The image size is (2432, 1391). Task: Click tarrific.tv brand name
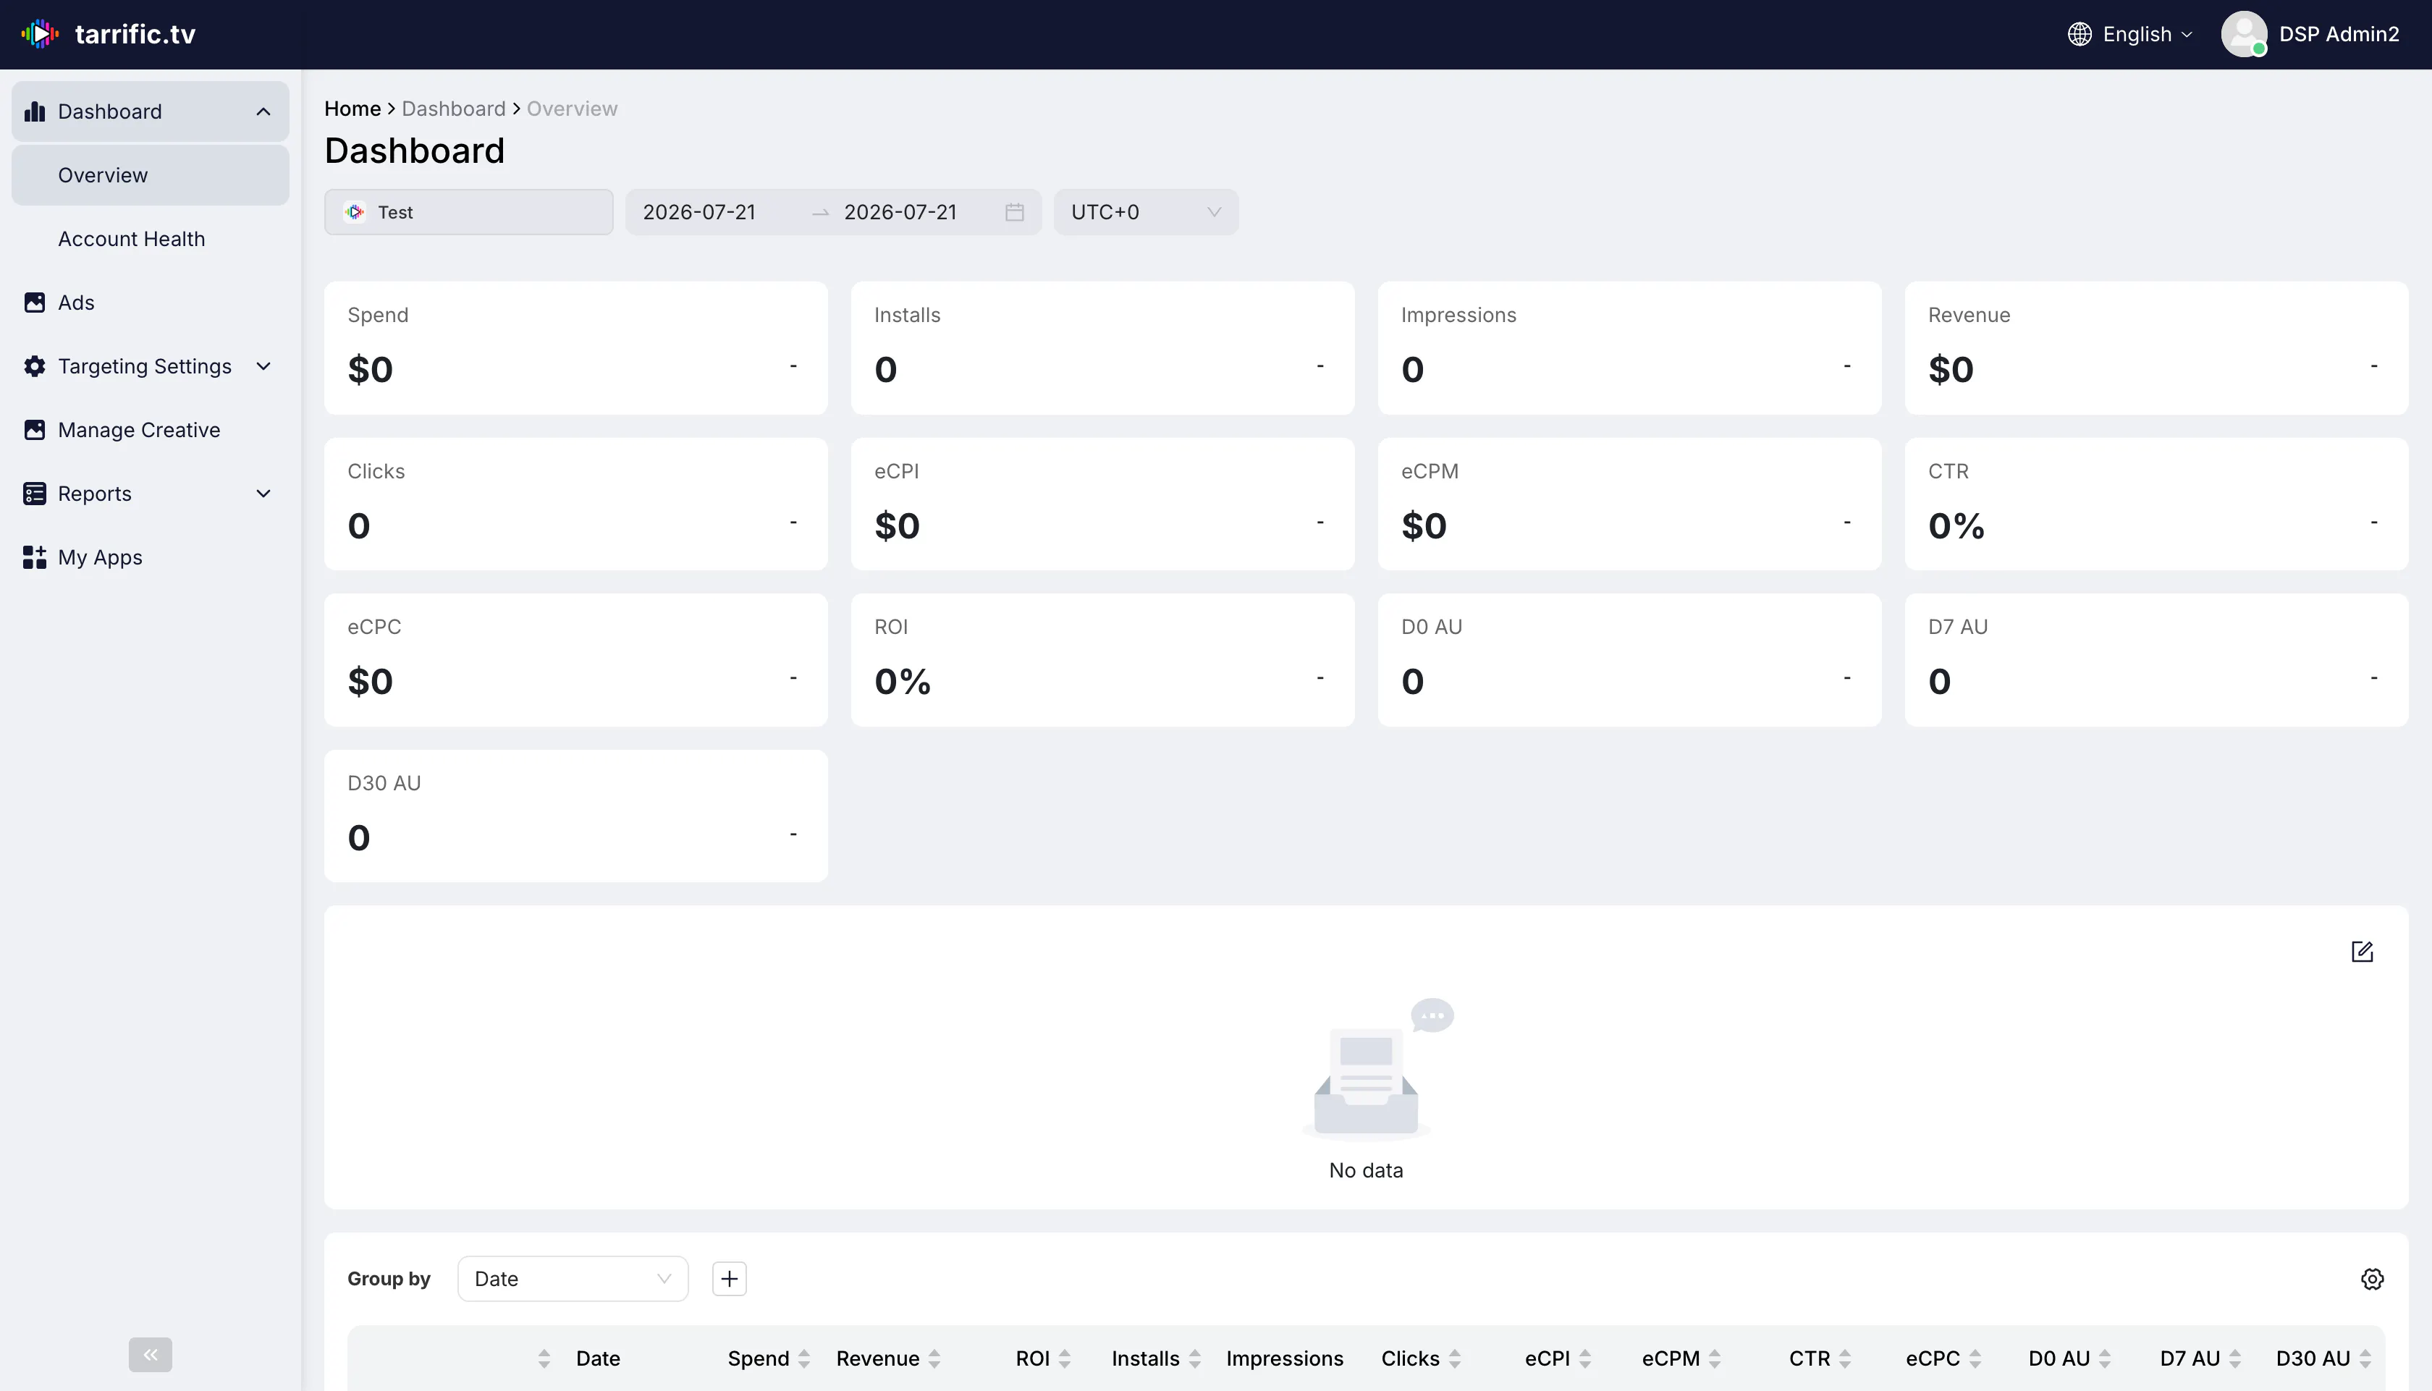[135, 35]
